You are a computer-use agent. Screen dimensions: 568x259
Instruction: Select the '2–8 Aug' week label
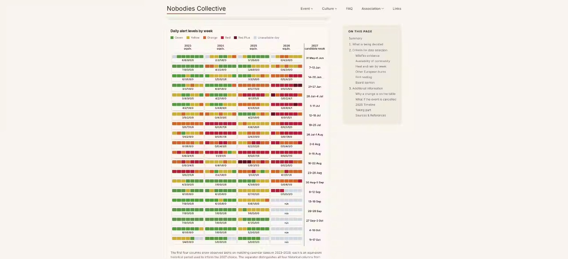click(315, 144)
